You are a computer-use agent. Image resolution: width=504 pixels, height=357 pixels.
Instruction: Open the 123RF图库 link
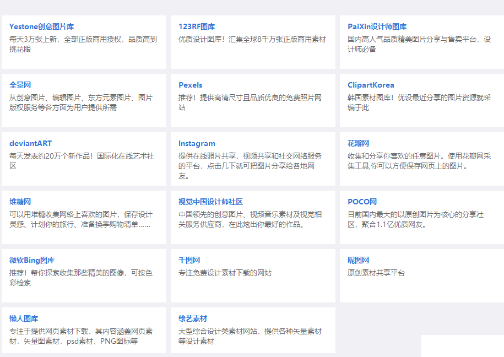(197, 26)
